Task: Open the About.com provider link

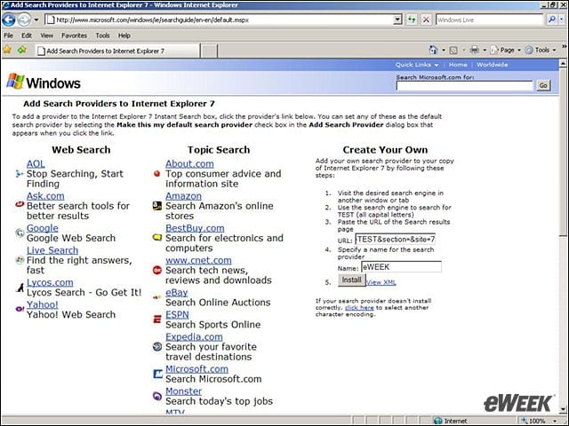Action: 189,163
